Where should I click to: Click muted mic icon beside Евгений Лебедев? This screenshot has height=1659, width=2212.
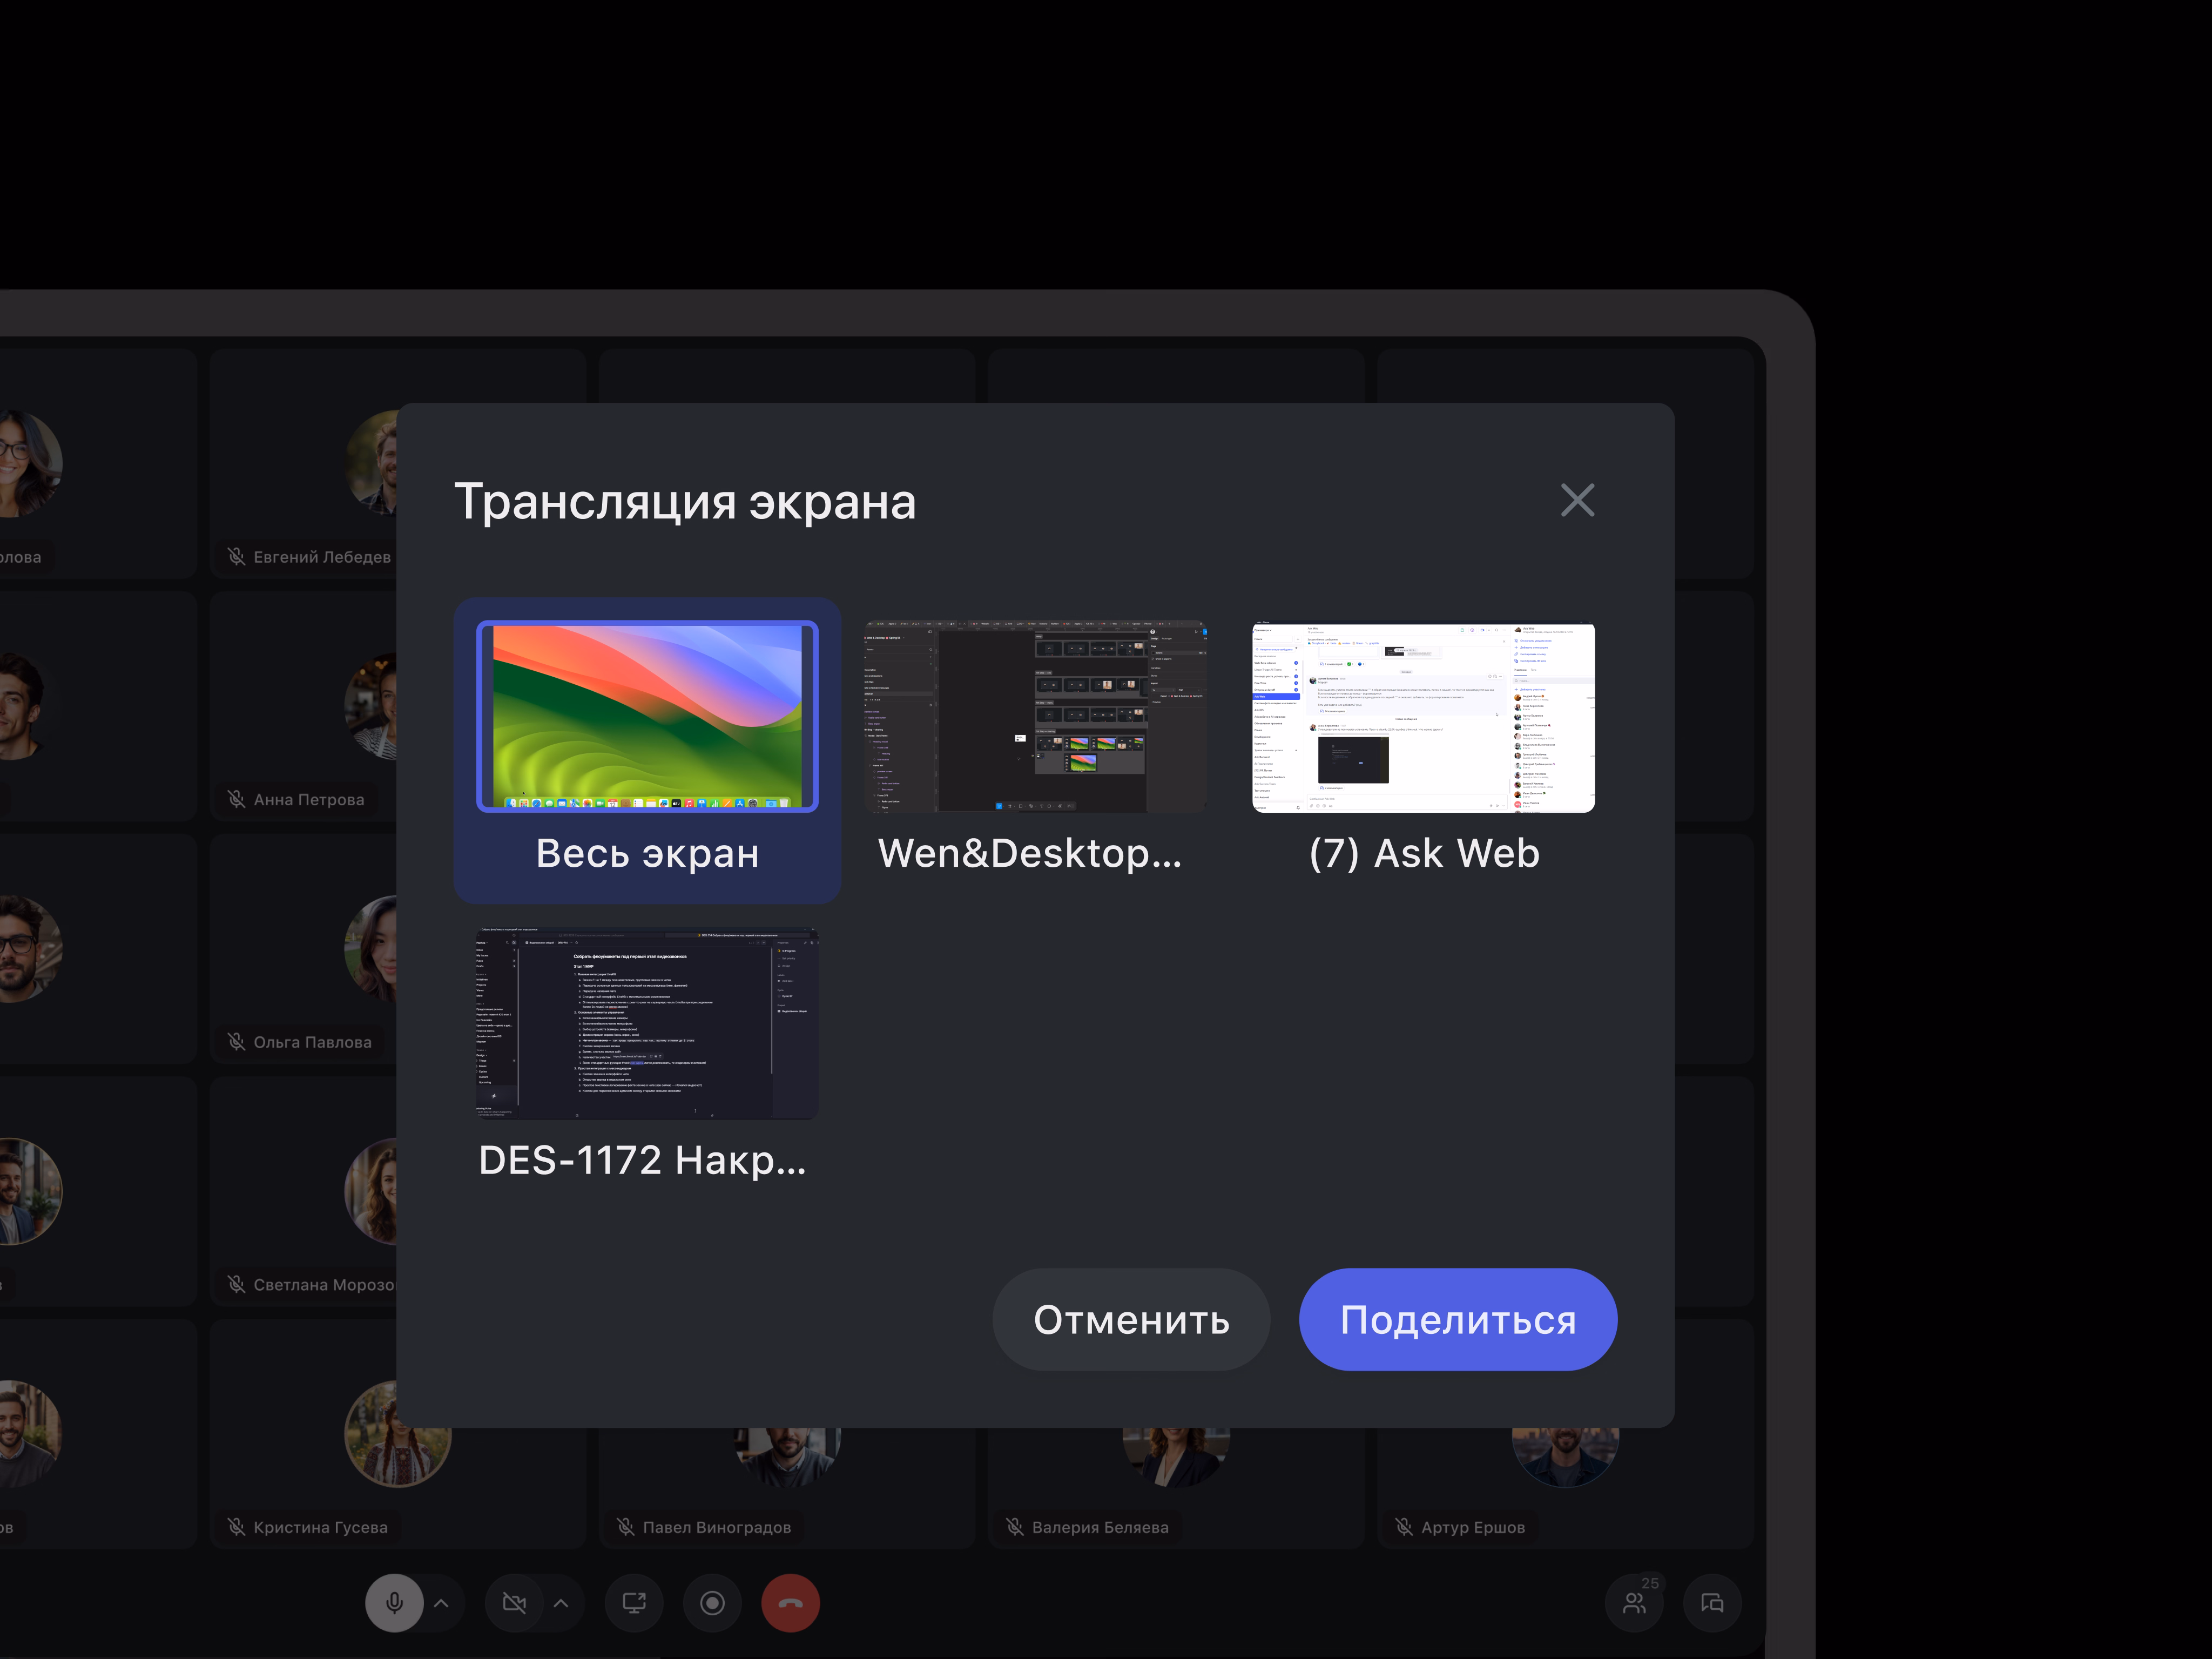(236, 557)
